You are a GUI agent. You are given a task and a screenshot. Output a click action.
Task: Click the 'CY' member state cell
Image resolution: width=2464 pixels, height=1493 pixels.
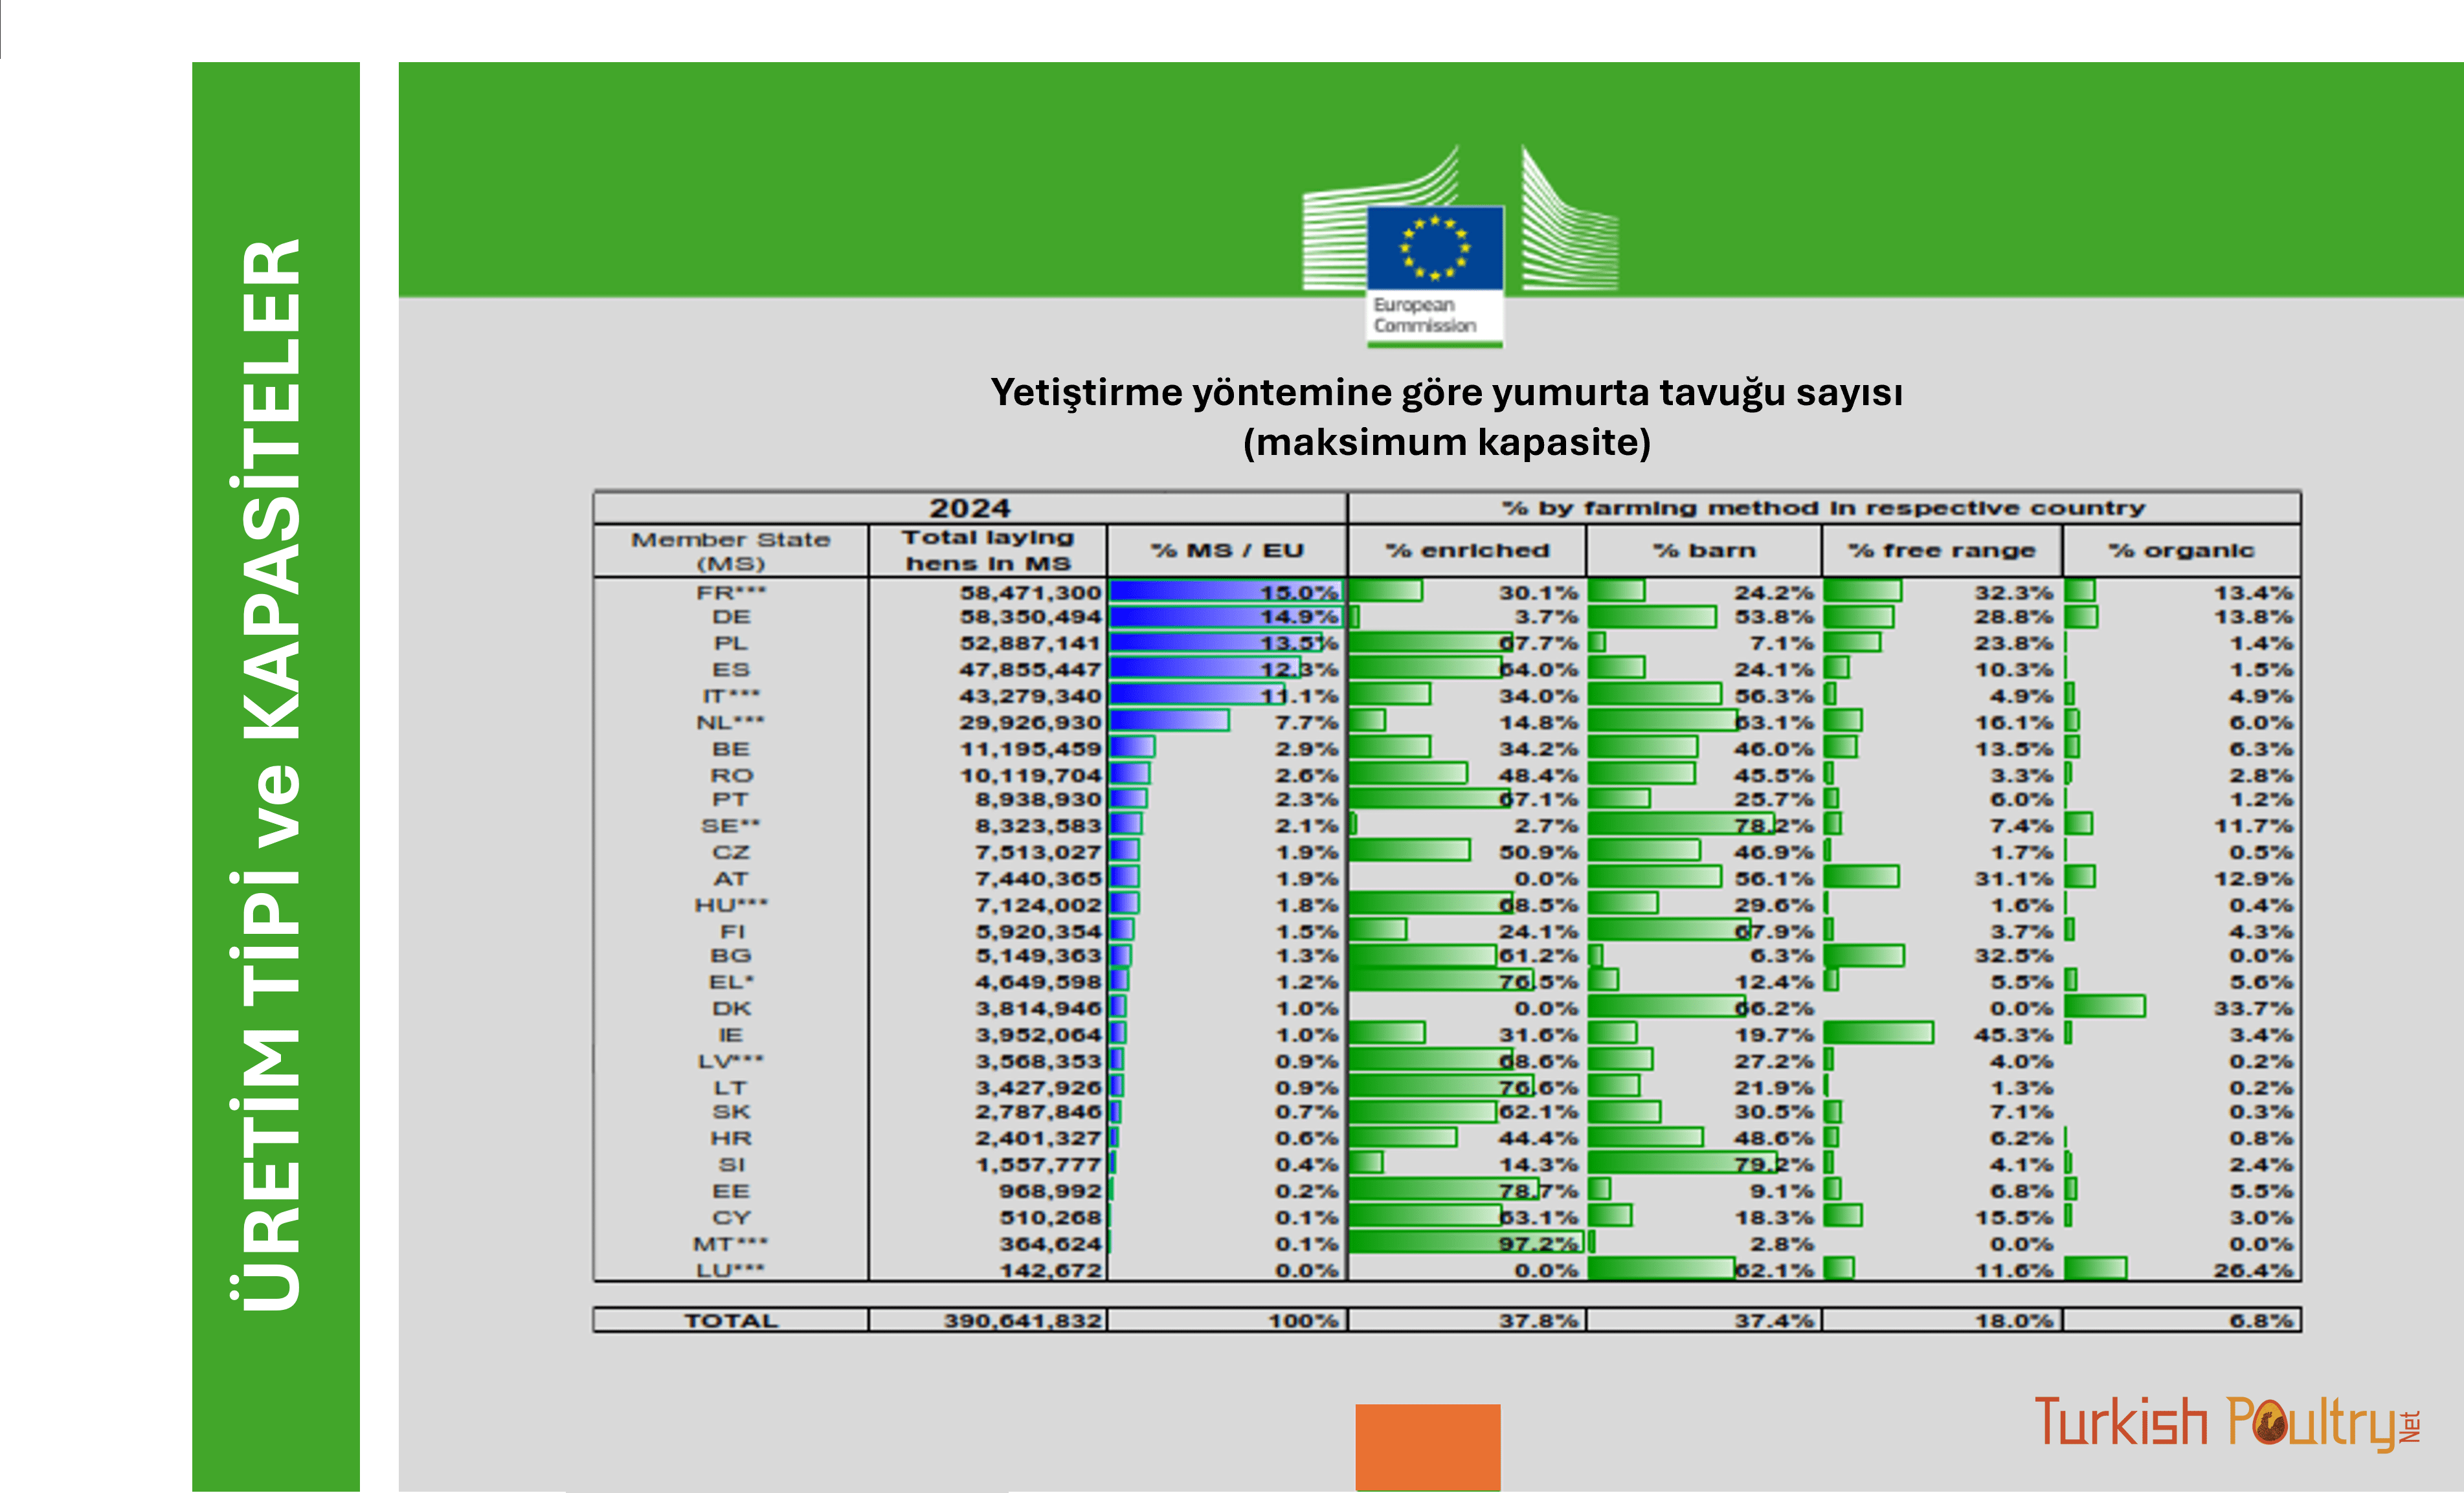[x=731, y=1218]
